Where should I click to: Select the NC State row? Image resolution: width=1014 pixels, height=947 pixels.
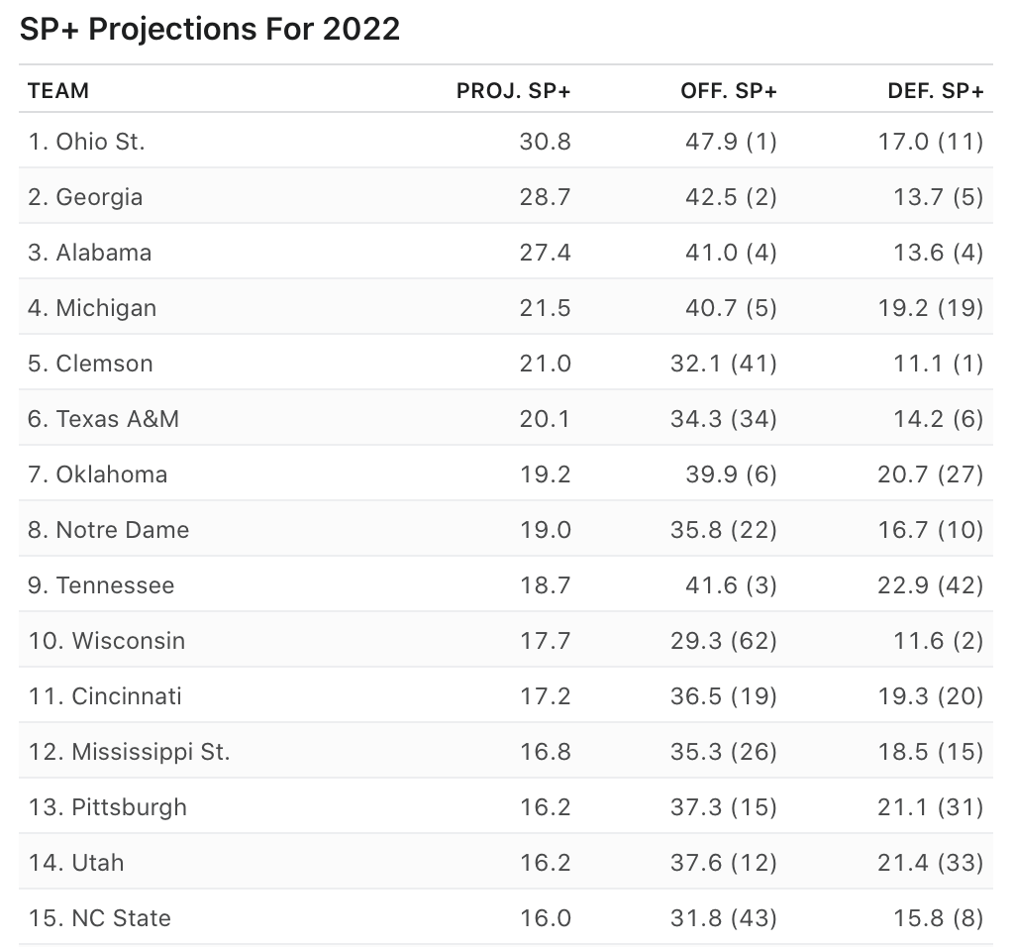pyautogui.click(x=121, y=918)
